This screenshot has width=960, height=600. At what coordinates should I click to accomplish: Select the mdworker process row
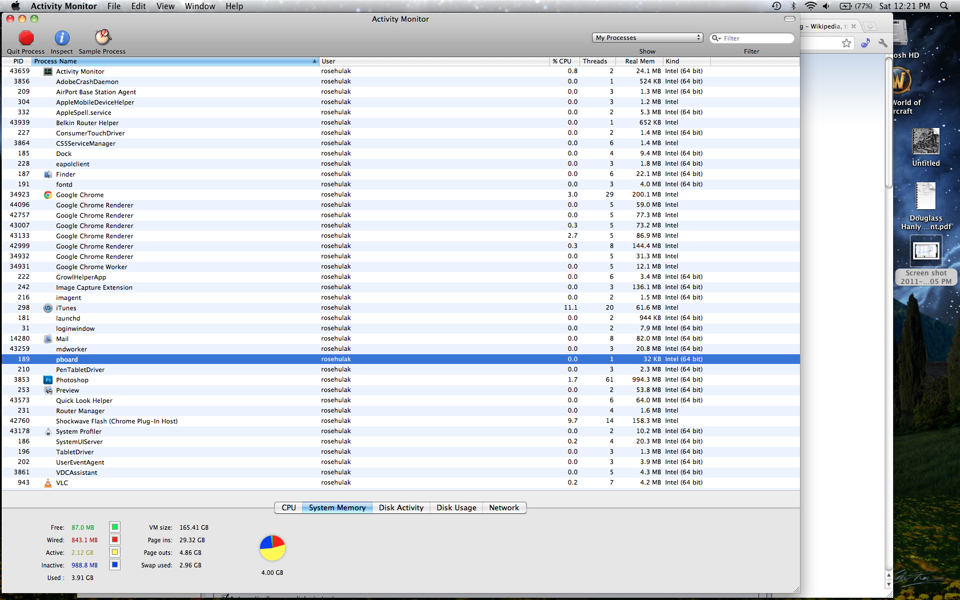pyautogui.click(x=401, y=349)
